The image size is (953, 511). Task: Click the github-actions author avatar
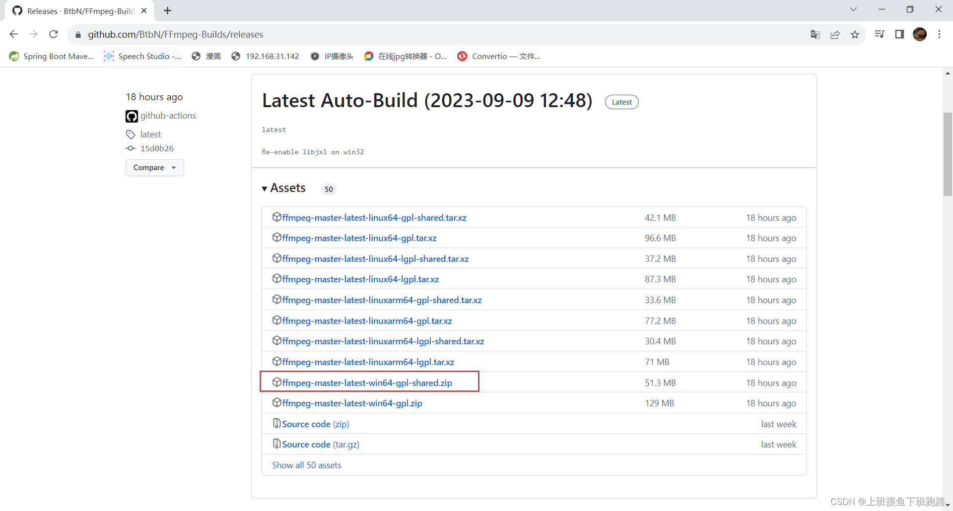click(x=132, y=116)
